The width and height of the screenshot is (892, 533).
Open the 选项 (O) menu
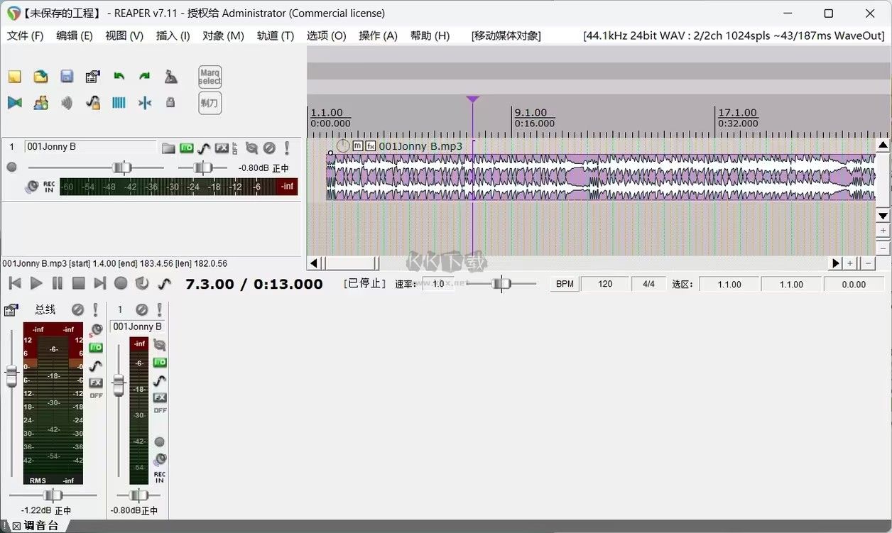[327, 35]
